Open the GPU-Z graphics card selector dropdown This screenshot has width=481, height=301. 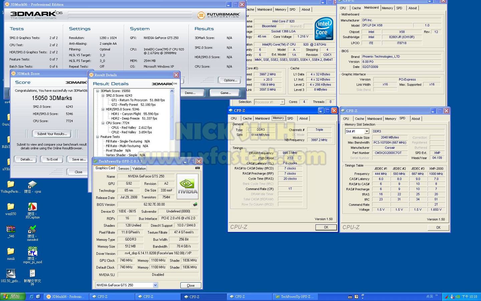click(x=155, y=285)
